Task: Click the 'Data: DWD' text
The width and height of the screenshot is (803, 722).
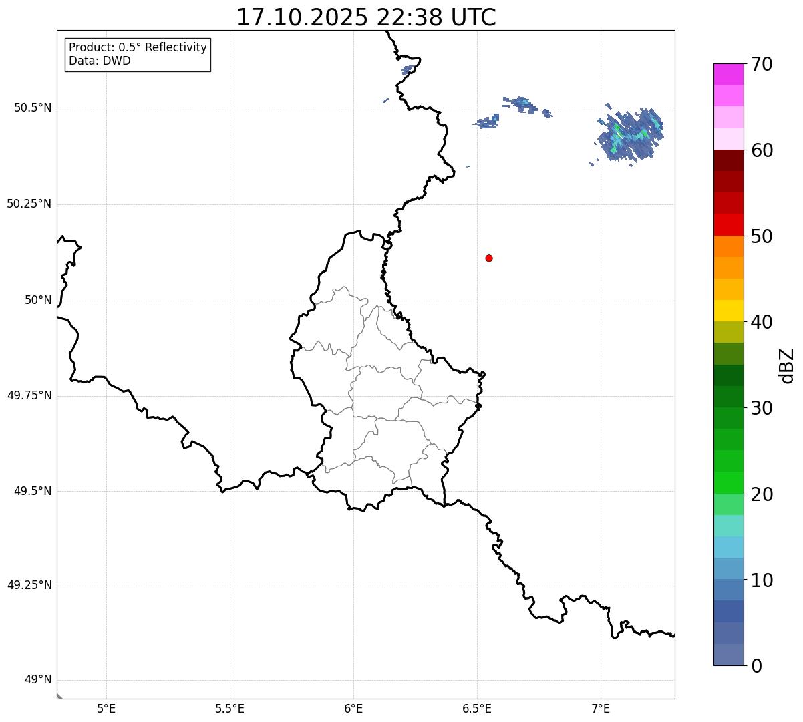Action: tap(100, 61)
